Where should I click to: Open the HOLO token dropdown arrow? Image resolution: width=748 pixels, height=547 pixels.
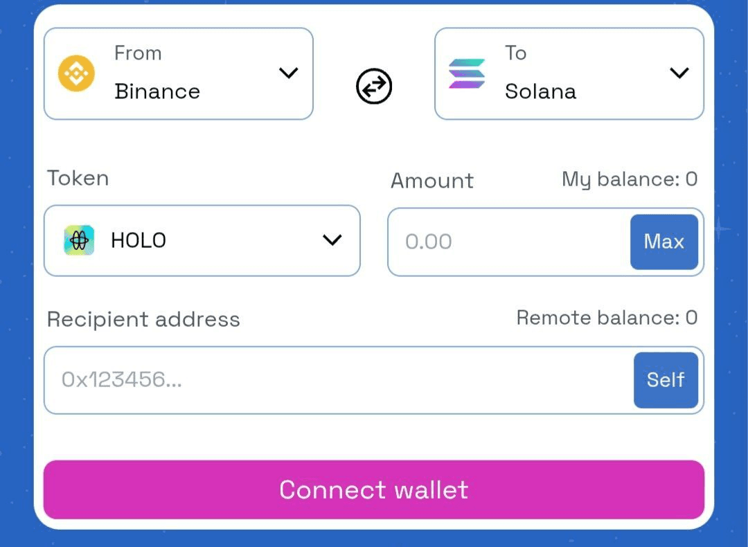point(332,240)
